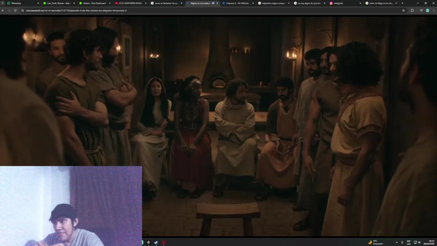The image size is (437, 246).
Task: Open the browser three-dot menu
Action: pyautogui.click(x=434, y=11)
